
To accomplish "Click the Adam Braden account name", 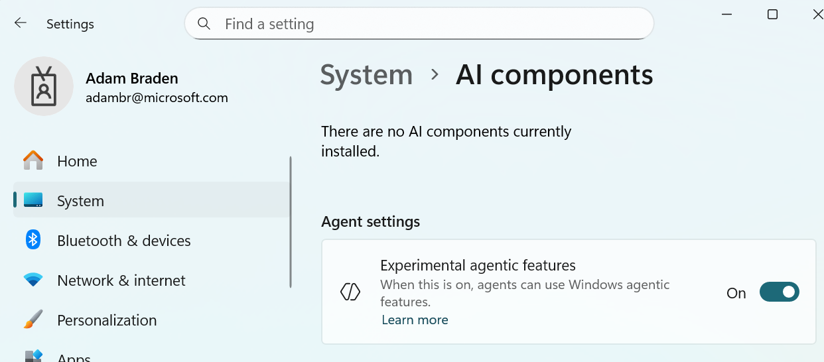I will (132, 78).
